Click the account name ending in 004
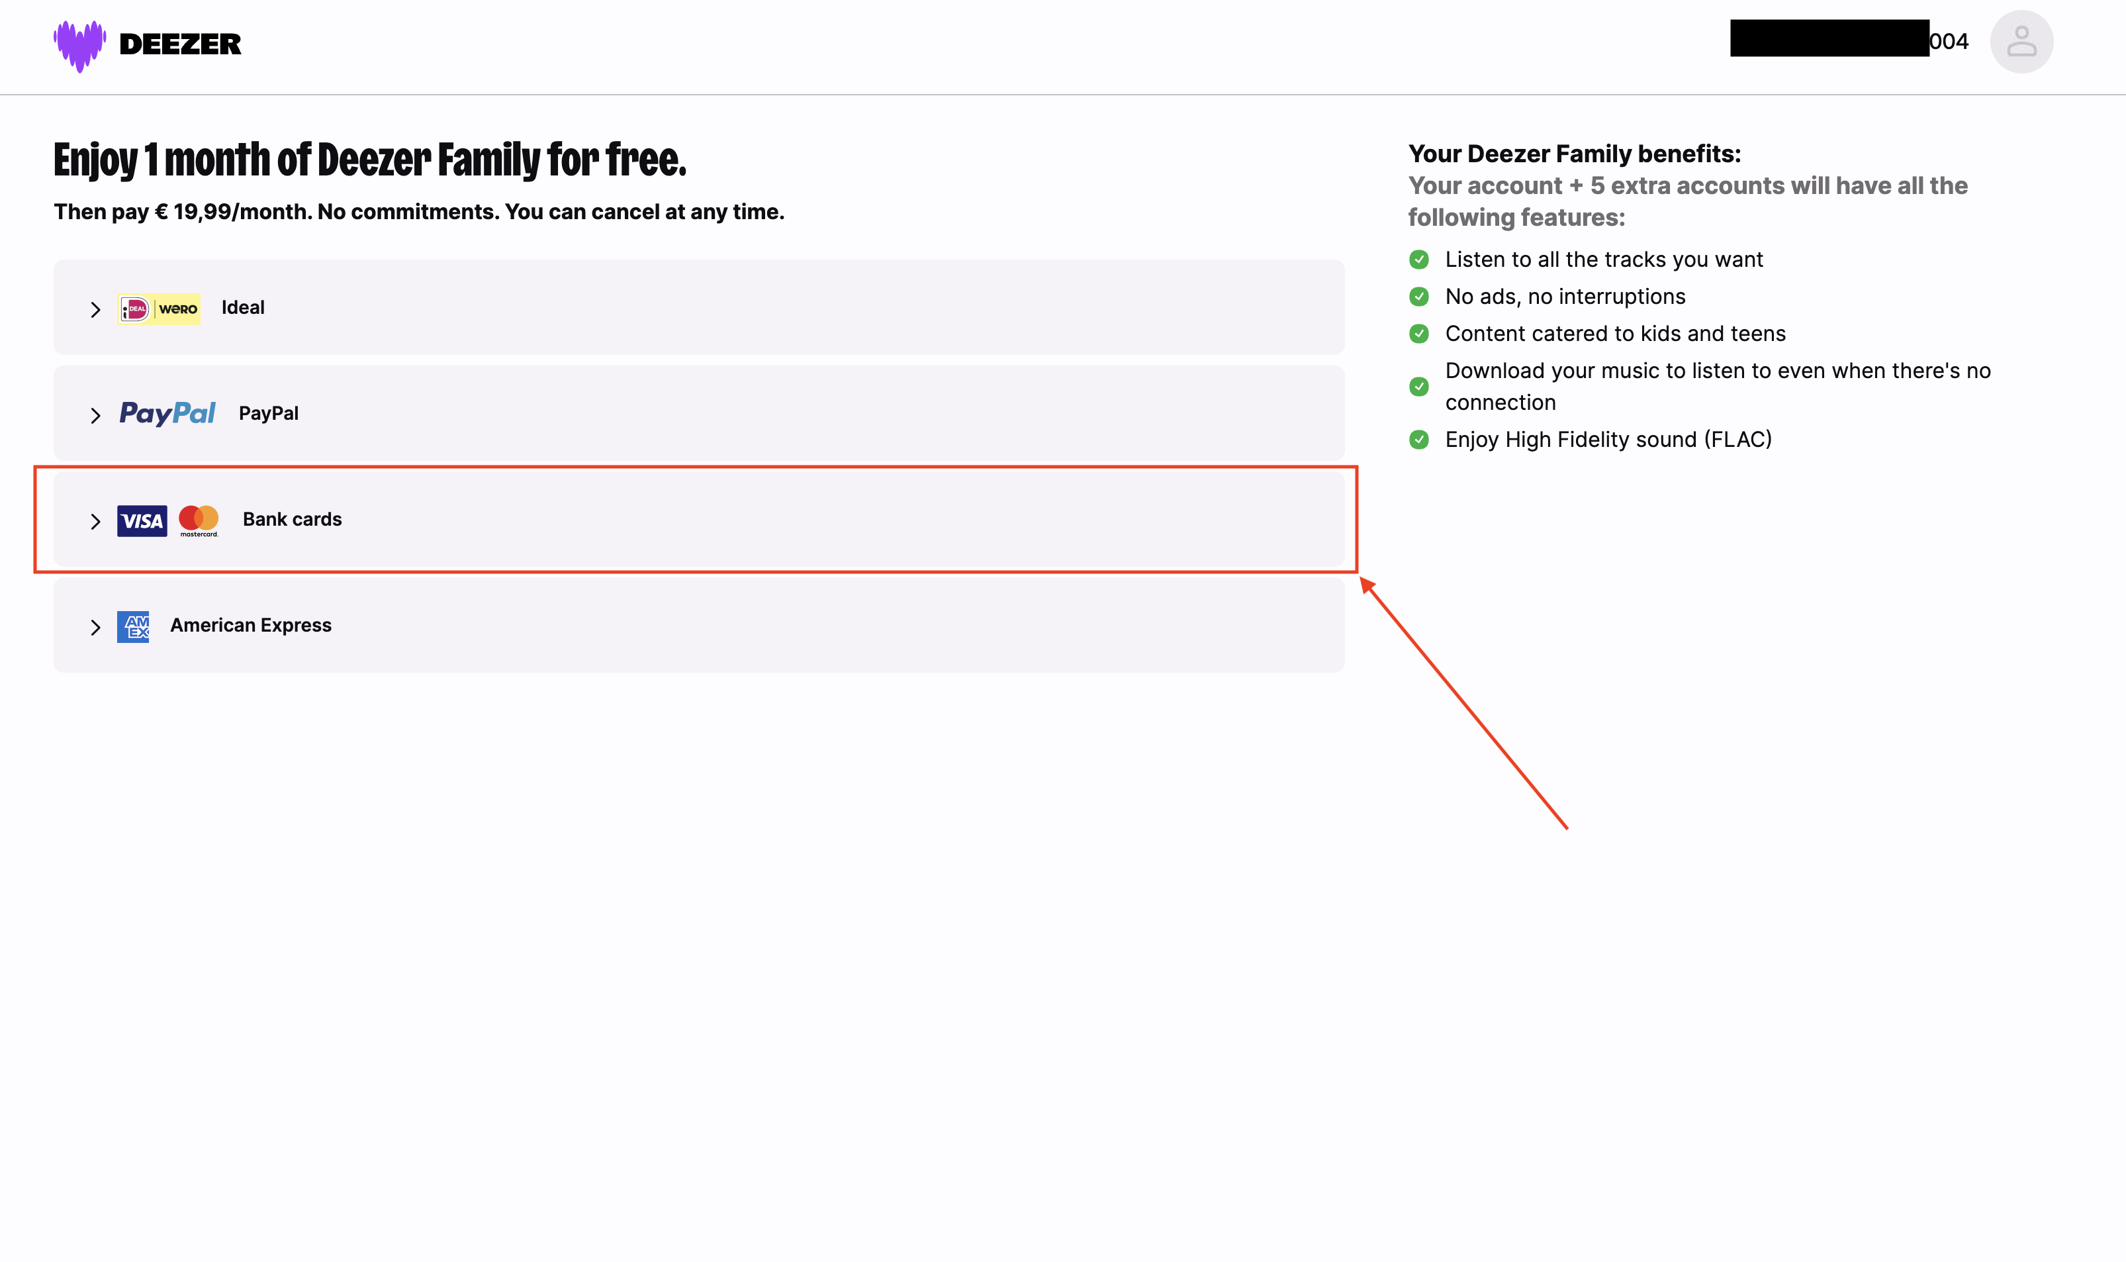 point(1947,42)
